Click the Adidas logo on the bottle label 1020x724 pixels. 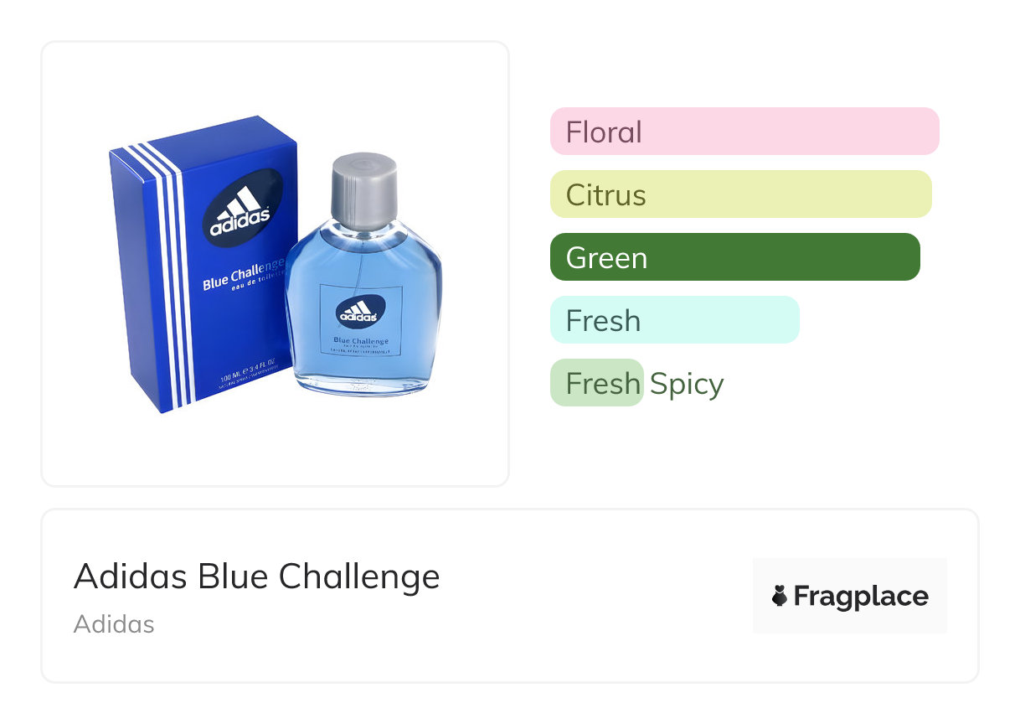tap(360, 312)
